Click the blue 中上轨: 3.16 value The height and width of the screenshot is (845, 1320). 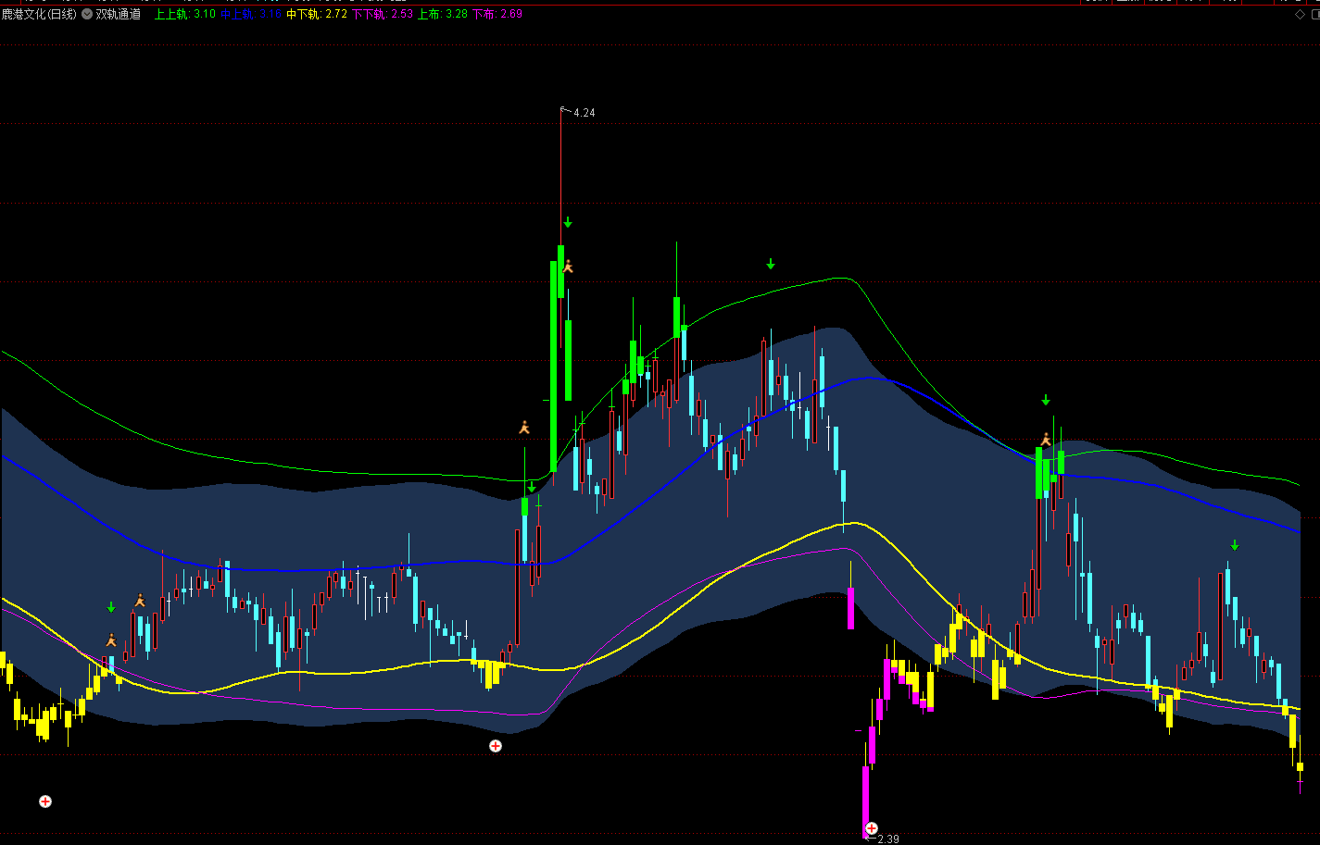251,14
